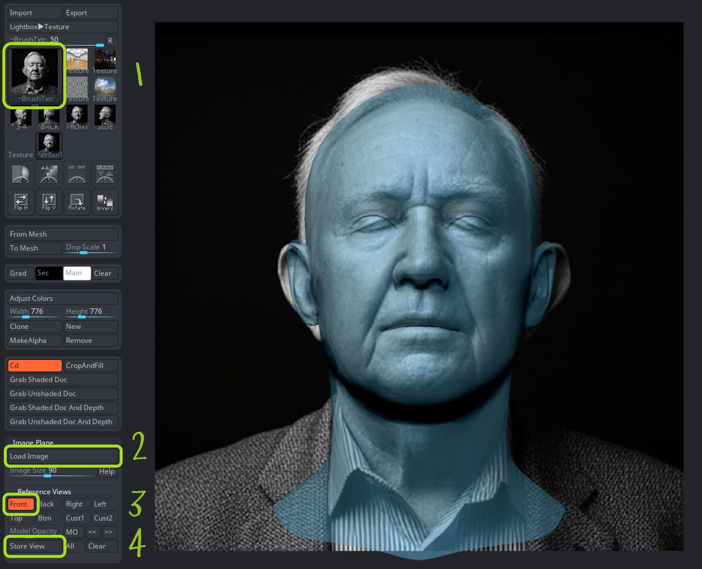Open Lightbox Texture browser
702x569 pixels.
point(62,27)
